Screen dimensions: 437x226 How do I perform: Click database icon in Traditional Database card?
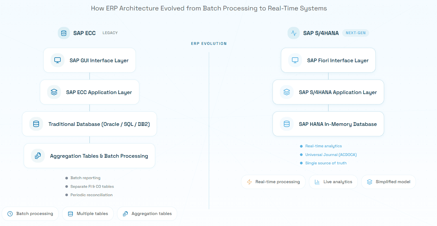point(36,124)
